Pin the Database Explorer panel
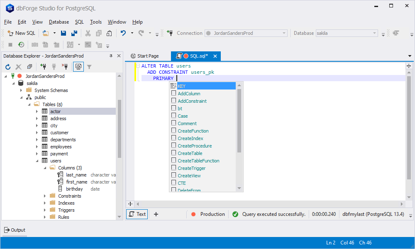This screenshot has width=415, height=249. click(x=112, y=56)
